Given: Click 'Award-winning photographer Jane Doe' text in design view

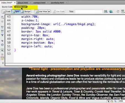Looking at the screenshot, I should [53, 76].
